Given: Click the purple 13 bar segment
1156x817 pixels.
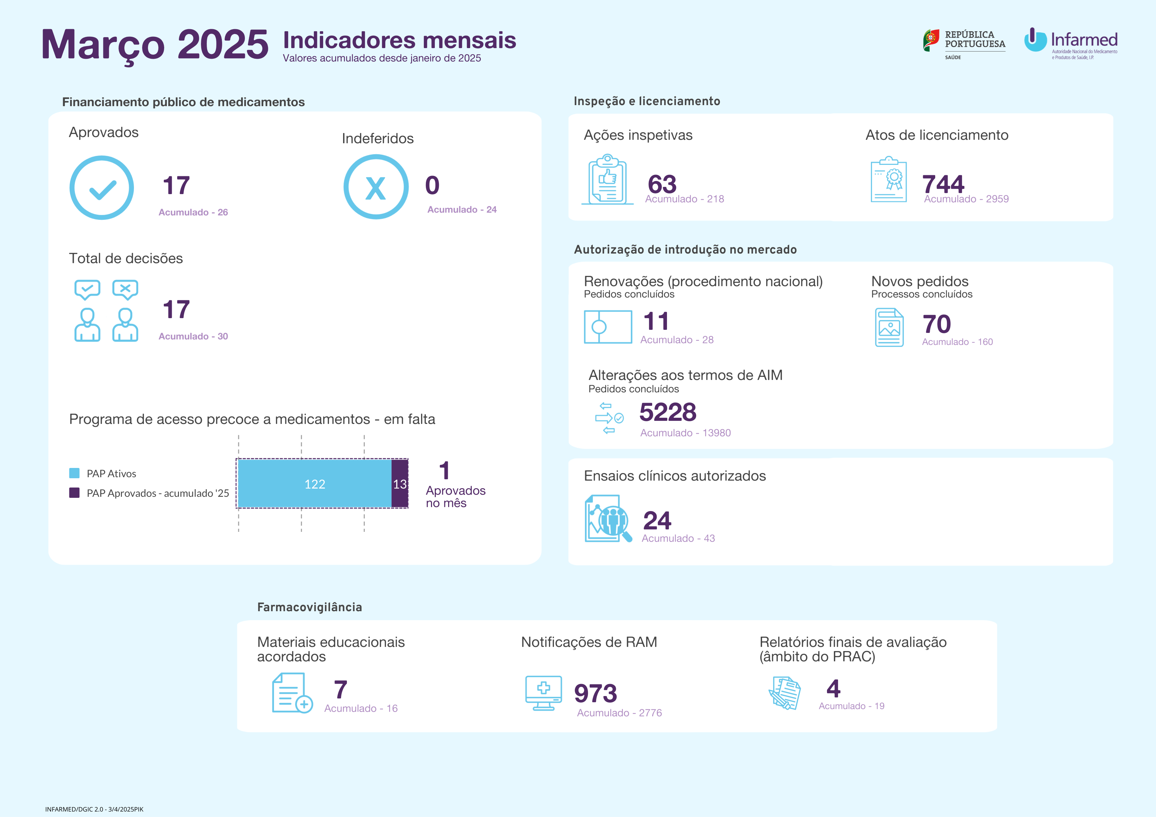Looking at the screenshot, I should coord(400,483).
